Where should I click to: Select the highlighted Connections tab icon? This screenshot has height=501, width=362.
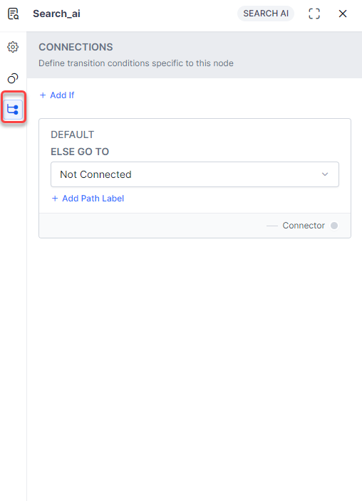coord(13,110)
